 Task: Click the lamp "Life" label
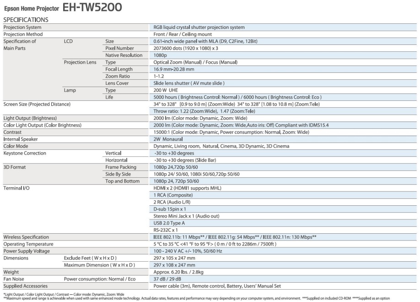point(109,97)
